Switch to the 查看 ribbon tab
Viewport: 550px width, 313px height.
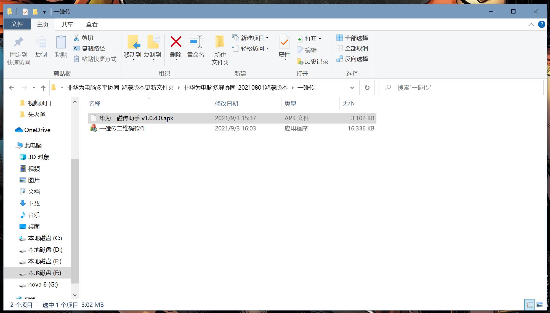point(91,24)
